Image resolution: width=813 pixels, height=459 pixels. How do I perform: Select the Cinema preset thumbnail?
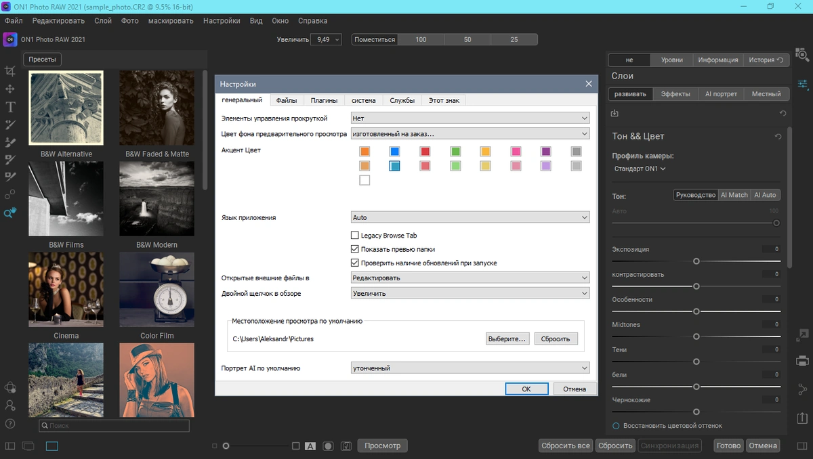(66, 290)
